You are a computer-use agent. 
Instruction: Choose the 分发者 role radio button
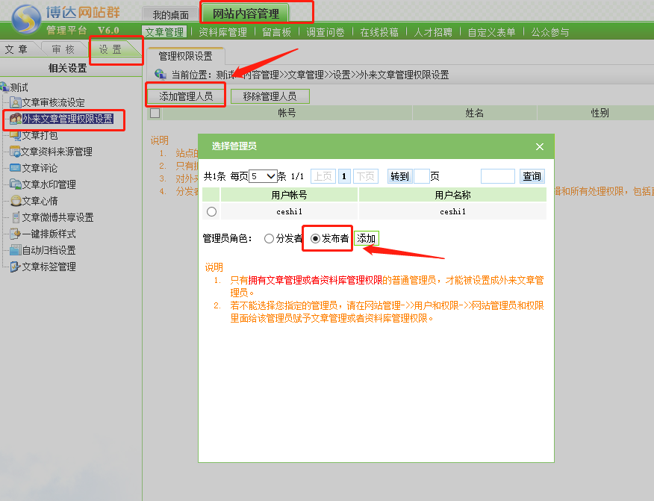269,239
